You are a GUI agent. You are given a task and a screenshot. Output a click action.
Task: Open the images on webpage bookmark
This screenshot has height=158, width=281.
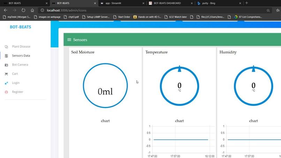(47, 17)
